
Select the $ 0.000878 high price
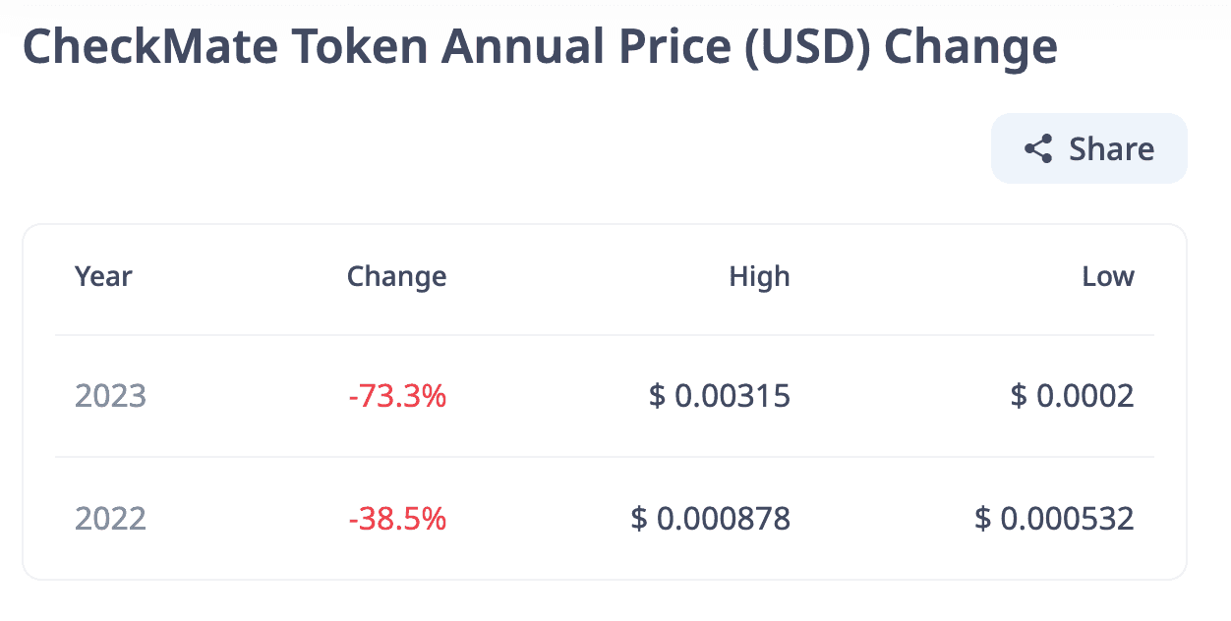[710, 518]
